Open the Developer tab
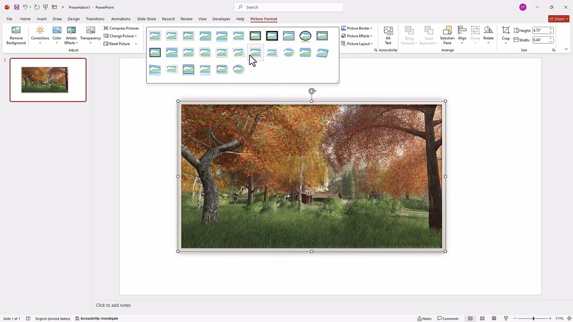The height and width of the screenshot is (322, 573). [x=221, y=19]
